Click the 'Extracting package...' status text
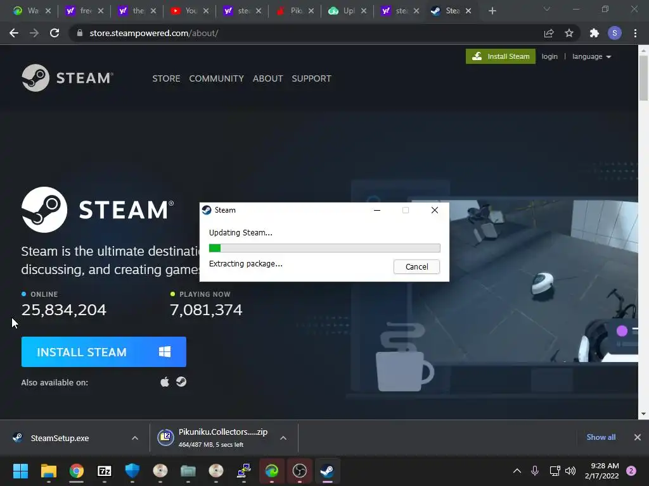This screenshot has width=649, height=486. tap(246, 264)
